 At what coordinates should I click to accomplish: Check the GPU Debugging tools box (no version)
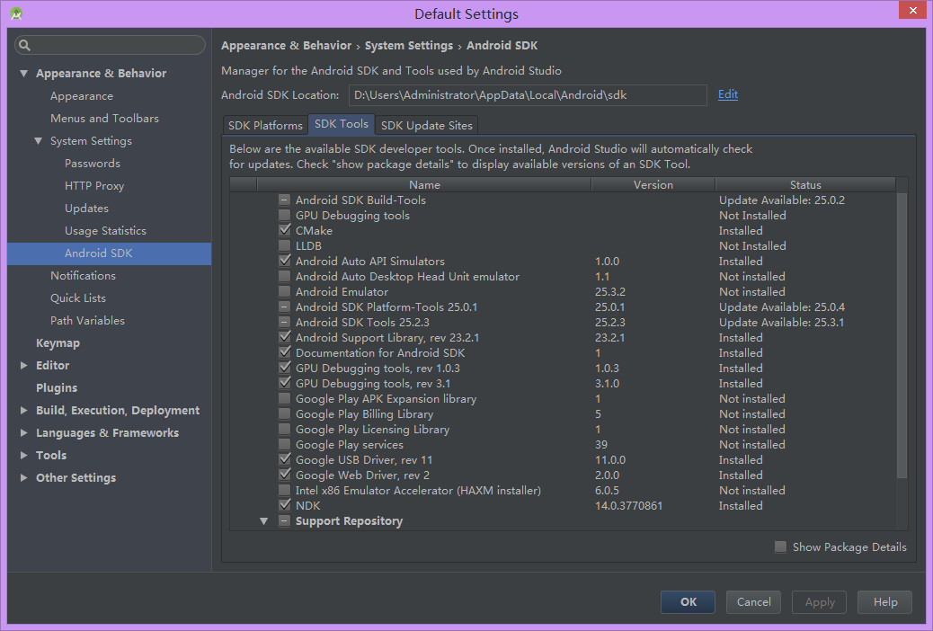[x=284, y=215]
